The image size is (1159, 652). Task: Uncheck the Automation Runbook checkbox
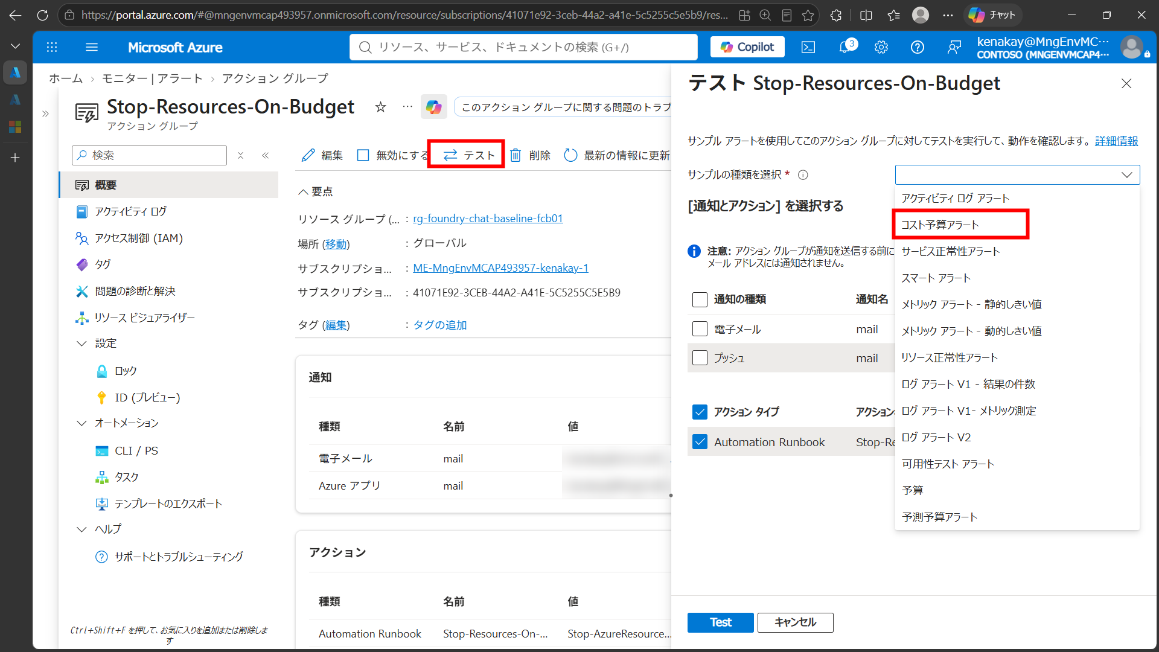pos(700,442)
